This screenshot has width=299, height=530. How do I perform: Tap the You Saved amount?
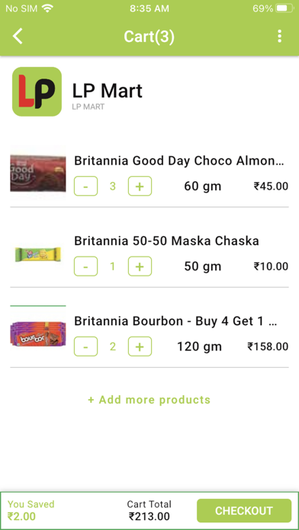coord(21,516)
